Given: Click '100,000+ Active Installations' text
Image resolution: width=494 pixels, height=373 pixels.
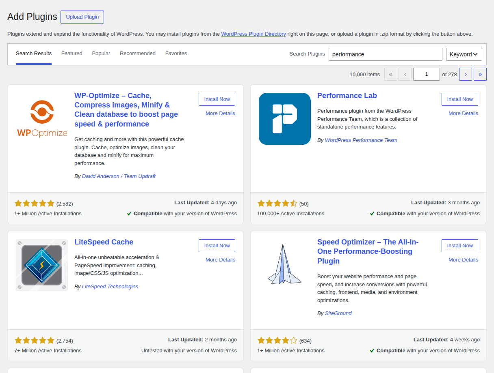Looking at the screenshot, I should point(291,214).
